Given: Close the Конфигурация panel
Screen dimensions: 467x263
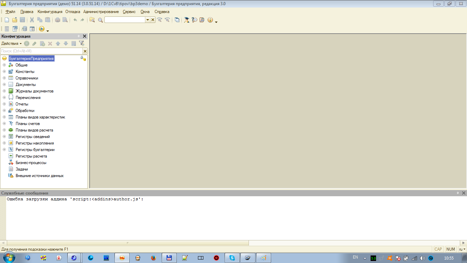Looking at the screenshot, I should [85, 36].
